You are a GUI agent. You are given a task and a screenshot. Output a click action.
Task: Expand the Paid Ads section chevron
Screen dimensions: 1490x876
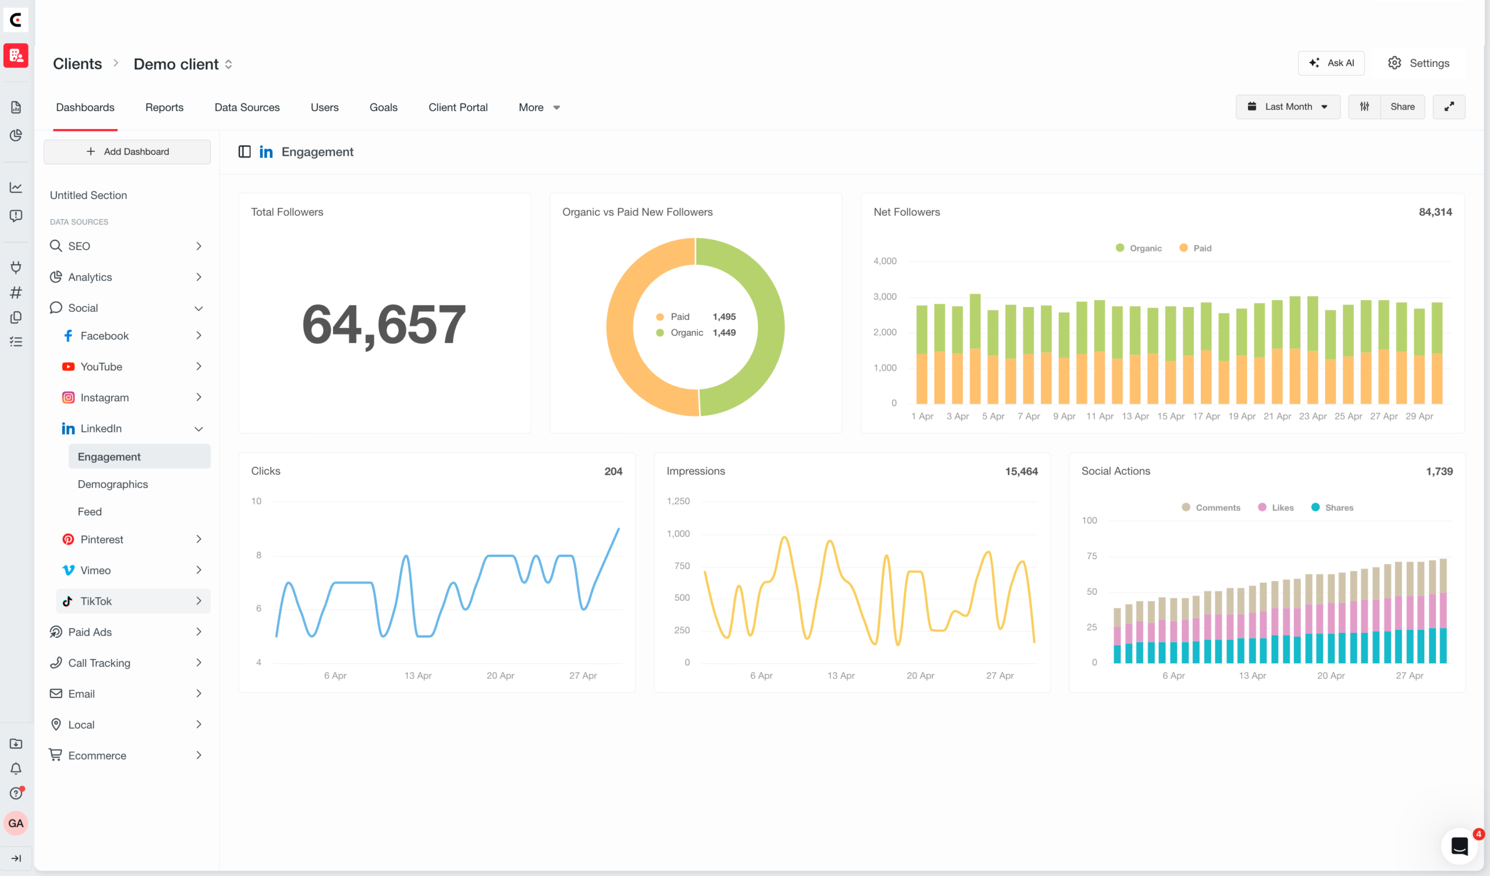pos(198,632)
